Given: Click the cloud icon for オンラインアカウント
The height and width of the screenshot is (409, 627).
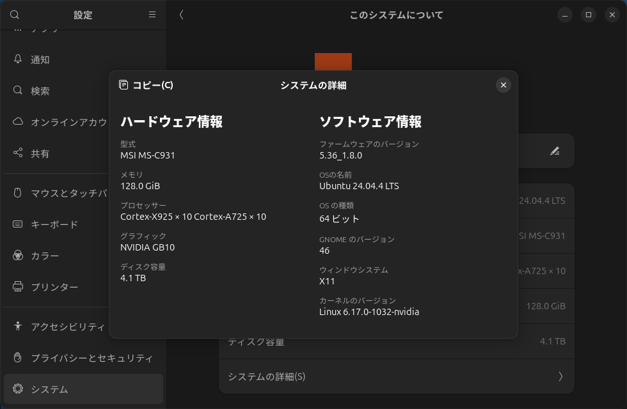Looking at the screenshot, I should point(18,121).
